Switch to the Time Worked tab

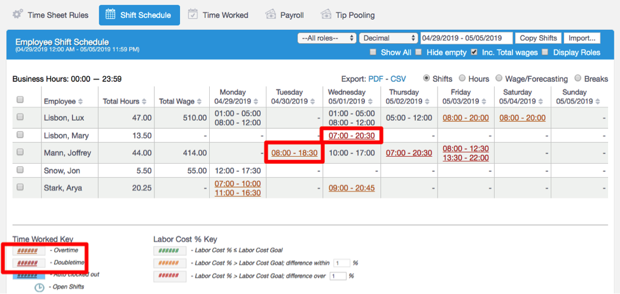[218, 15]
